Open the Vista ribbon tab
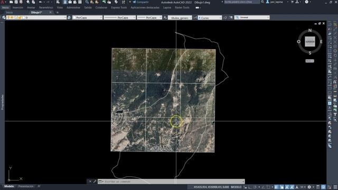 pyautogui.click(x=60, y=7)
